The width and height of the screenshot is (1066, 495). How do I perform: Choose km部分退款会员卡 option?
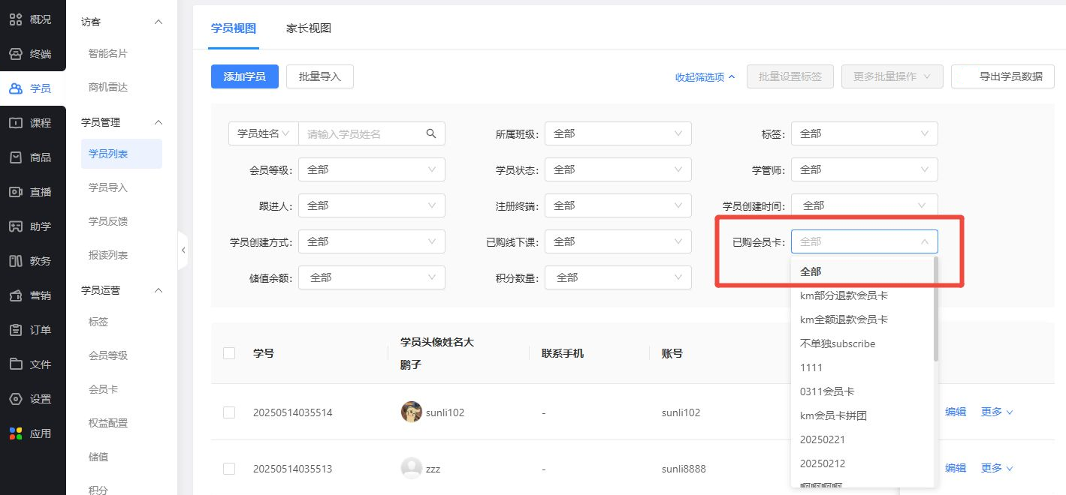click(862, 295)
